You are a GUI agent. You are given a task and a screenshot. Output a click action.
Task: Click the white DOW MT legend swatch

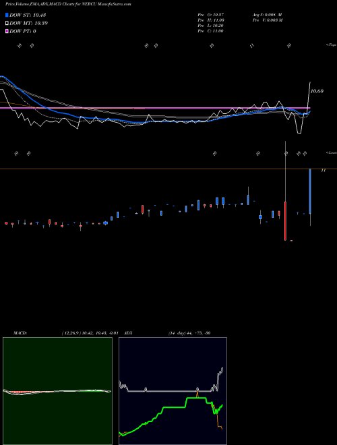click(x=7, y=24)
